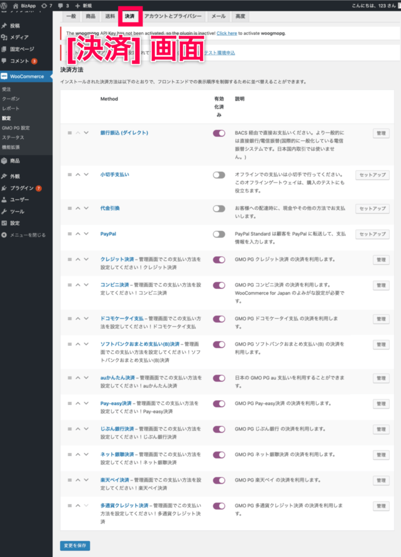Screen dimensions: 401x557
Task: Enable the PayPal toggle
Action: [x=219, y=234]
